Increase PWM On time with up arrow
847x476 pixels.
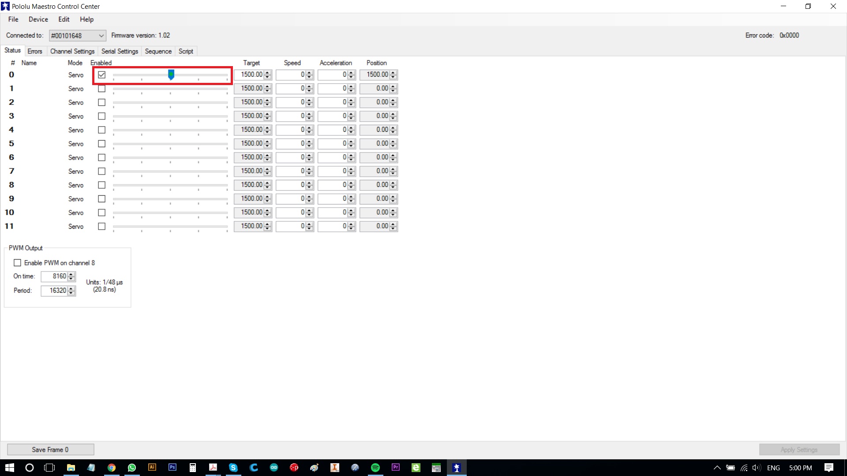pyautogui.click(x=71, y=274)
